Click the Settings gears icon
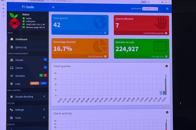The width and height of the screenshot is (196, 130). click(x=11, y=110)
